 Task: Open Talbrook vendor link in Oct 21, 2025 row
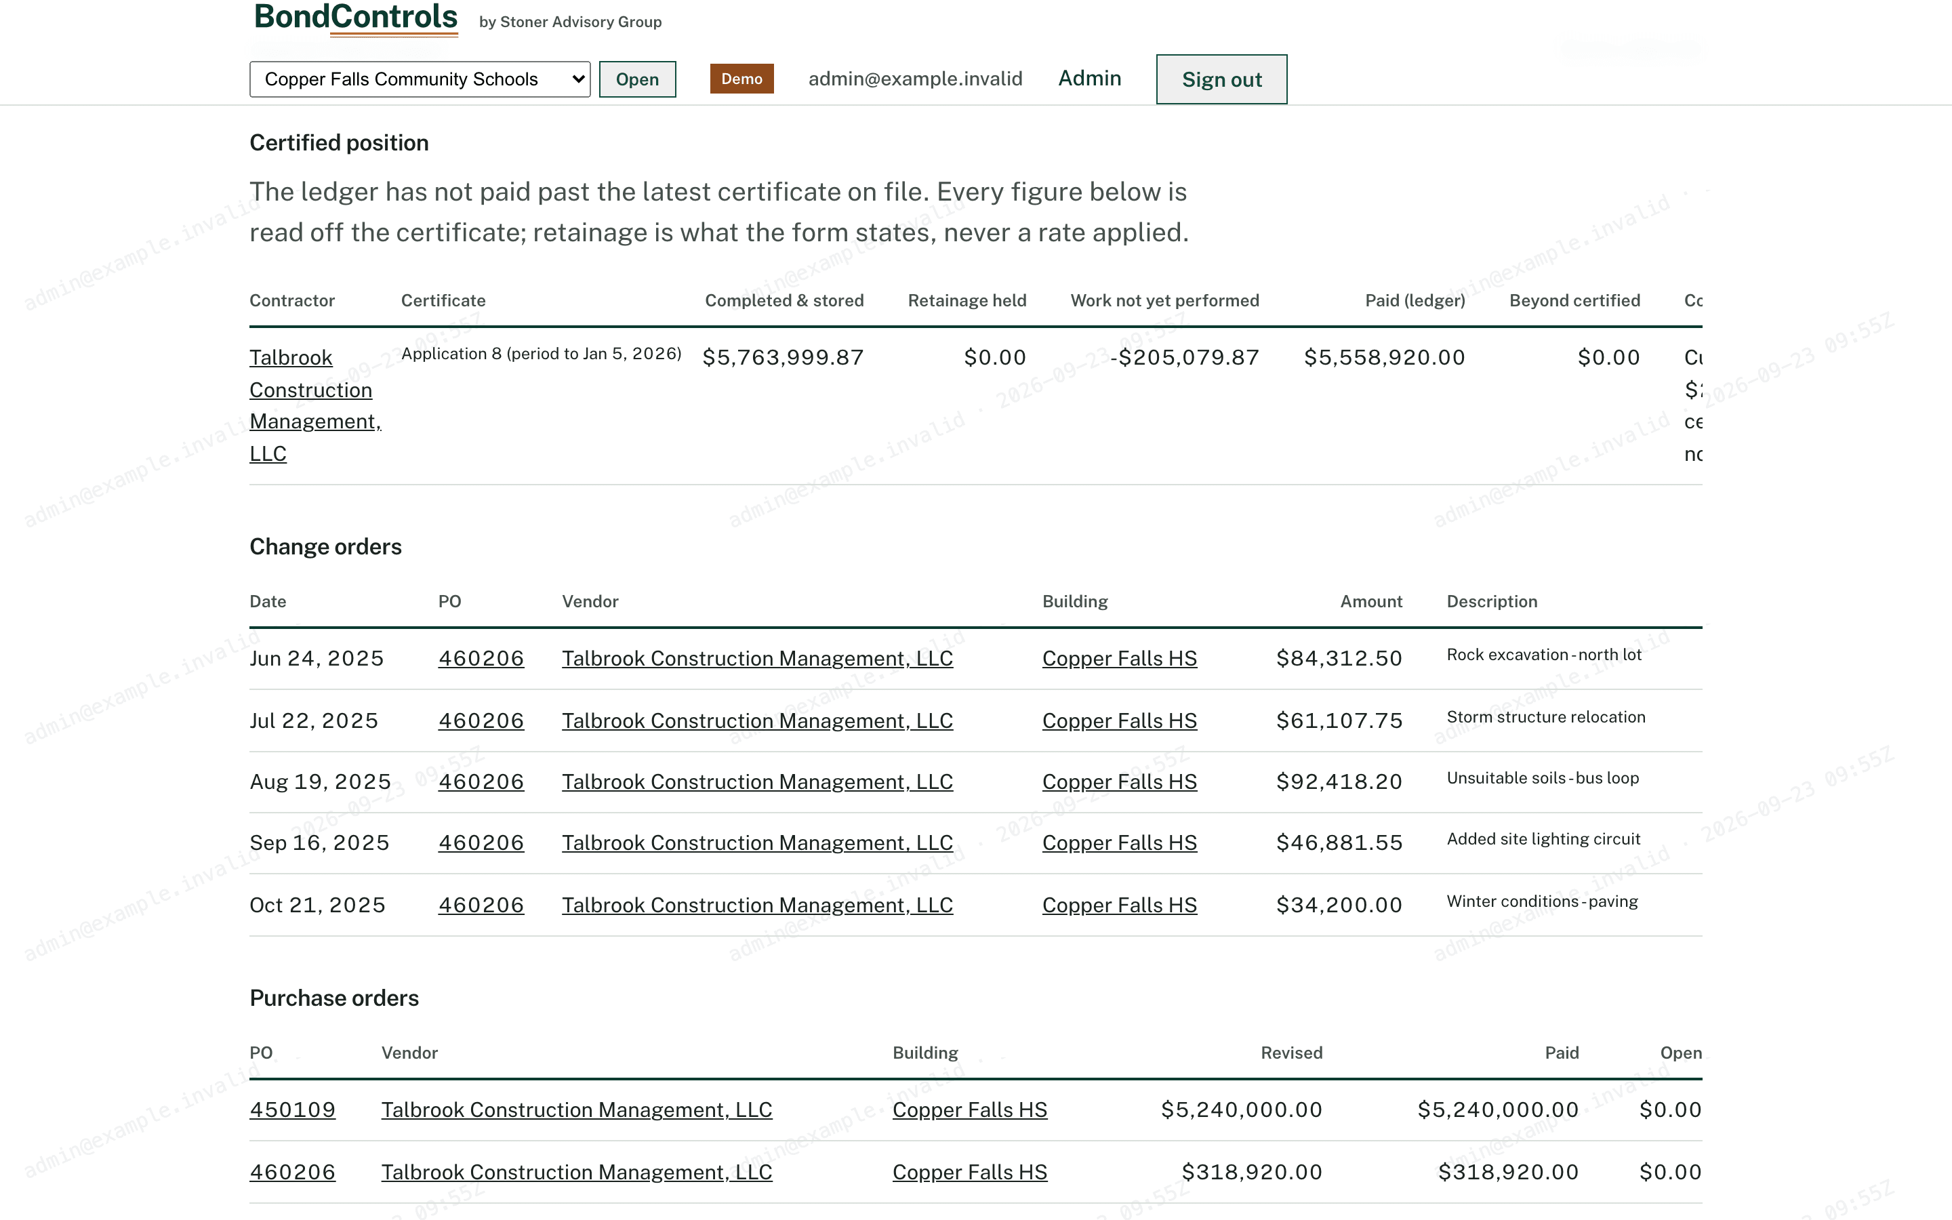757,906
